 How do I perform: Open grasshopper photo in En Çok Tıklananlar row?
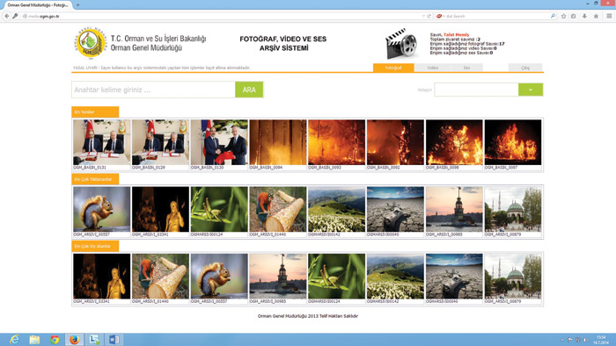tap(219, 209)
